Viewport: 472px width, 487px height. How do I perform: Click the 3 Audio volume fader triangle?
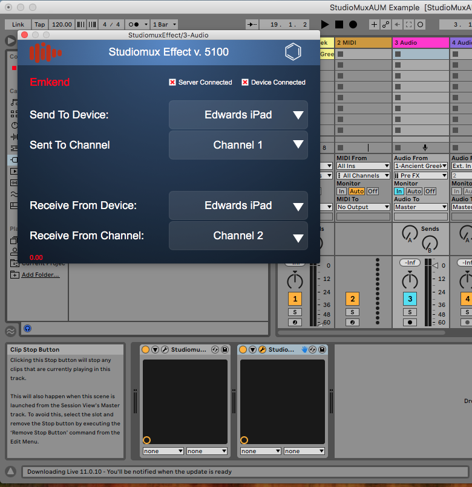pos(435,265)
